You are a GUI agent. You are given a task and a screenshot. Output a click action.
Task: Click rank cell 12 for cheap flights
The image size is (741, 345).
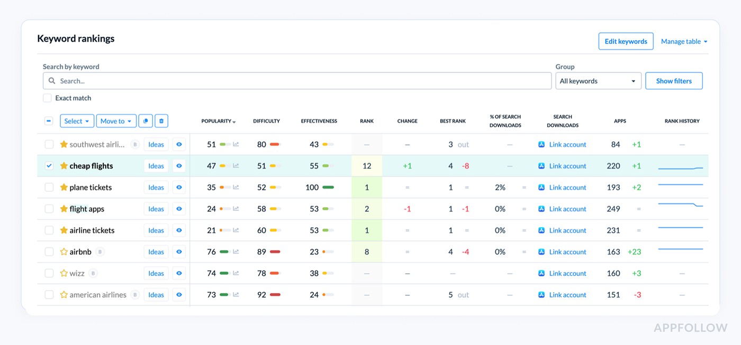(x=367, y=166)
